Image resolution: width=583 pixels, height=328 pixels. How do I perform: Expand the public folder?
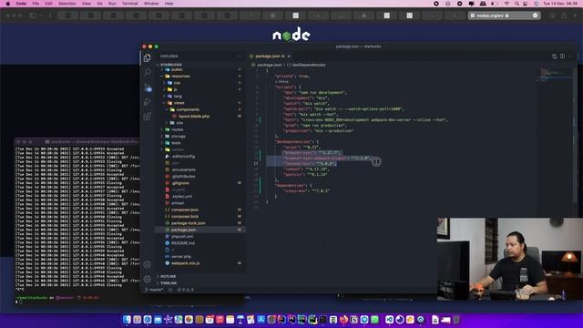coord(177,69)
